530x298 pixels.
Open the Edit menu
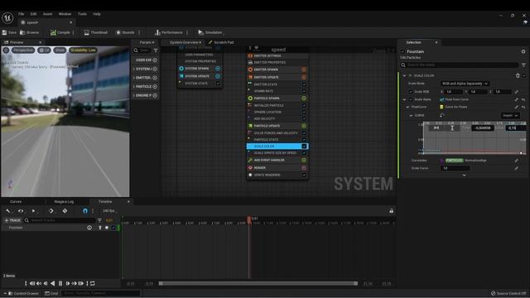[x=33, y=14]
